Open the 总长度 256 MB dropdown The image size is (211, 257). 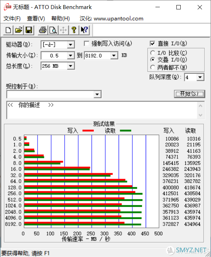coord(71,66)
